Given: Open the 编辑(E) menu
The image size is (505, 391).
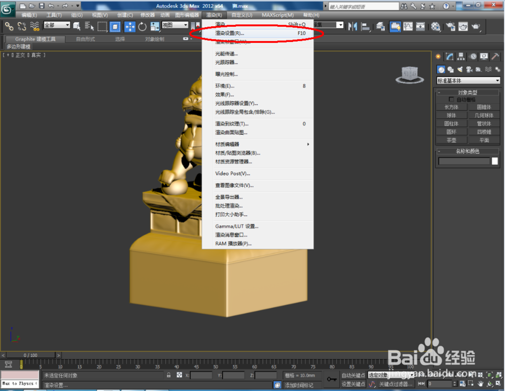Looking at the screenshot, I should 29,15.
